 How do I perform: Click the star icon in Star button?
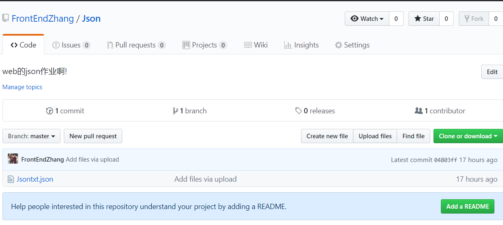pyautogui.click(x=418, y=18)
